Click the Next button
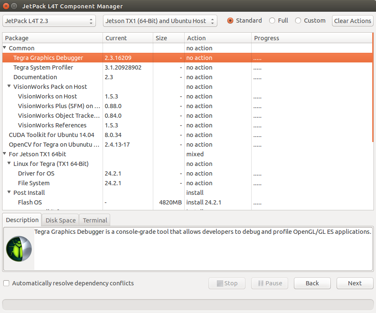 [x=355, y=283]
